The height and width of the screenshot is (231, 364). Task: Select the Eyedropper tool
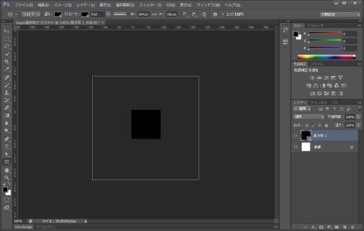click(x=7, y=69)
